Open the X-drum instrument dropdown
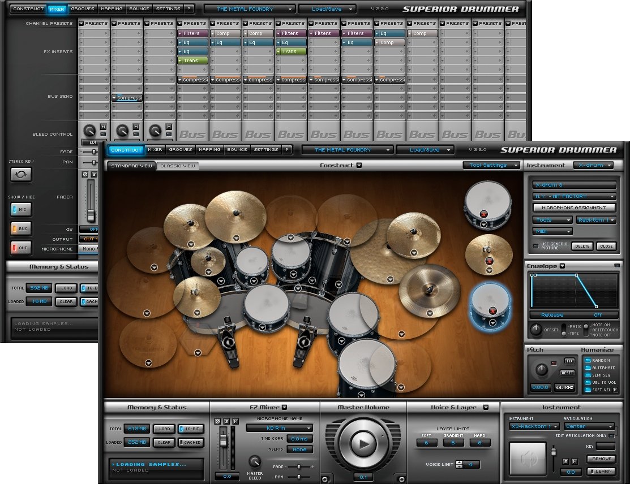The image size is (630, 484). [594, 165]
